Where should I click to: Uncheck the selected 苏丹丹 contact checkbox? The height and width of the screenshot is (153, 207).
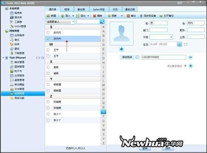coord(48,39)
